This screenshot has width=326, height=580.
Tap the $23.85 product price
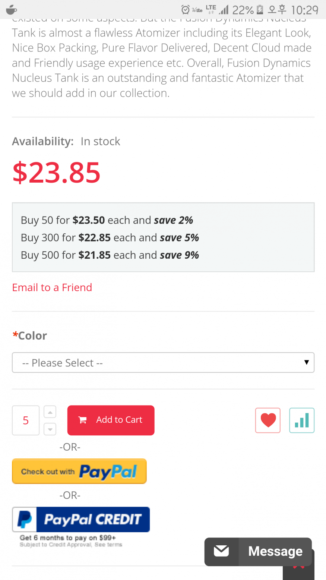pyautogui.click(x=57, y=173)
